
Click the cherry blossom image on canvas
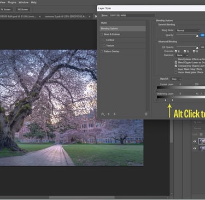click(72, 108)
